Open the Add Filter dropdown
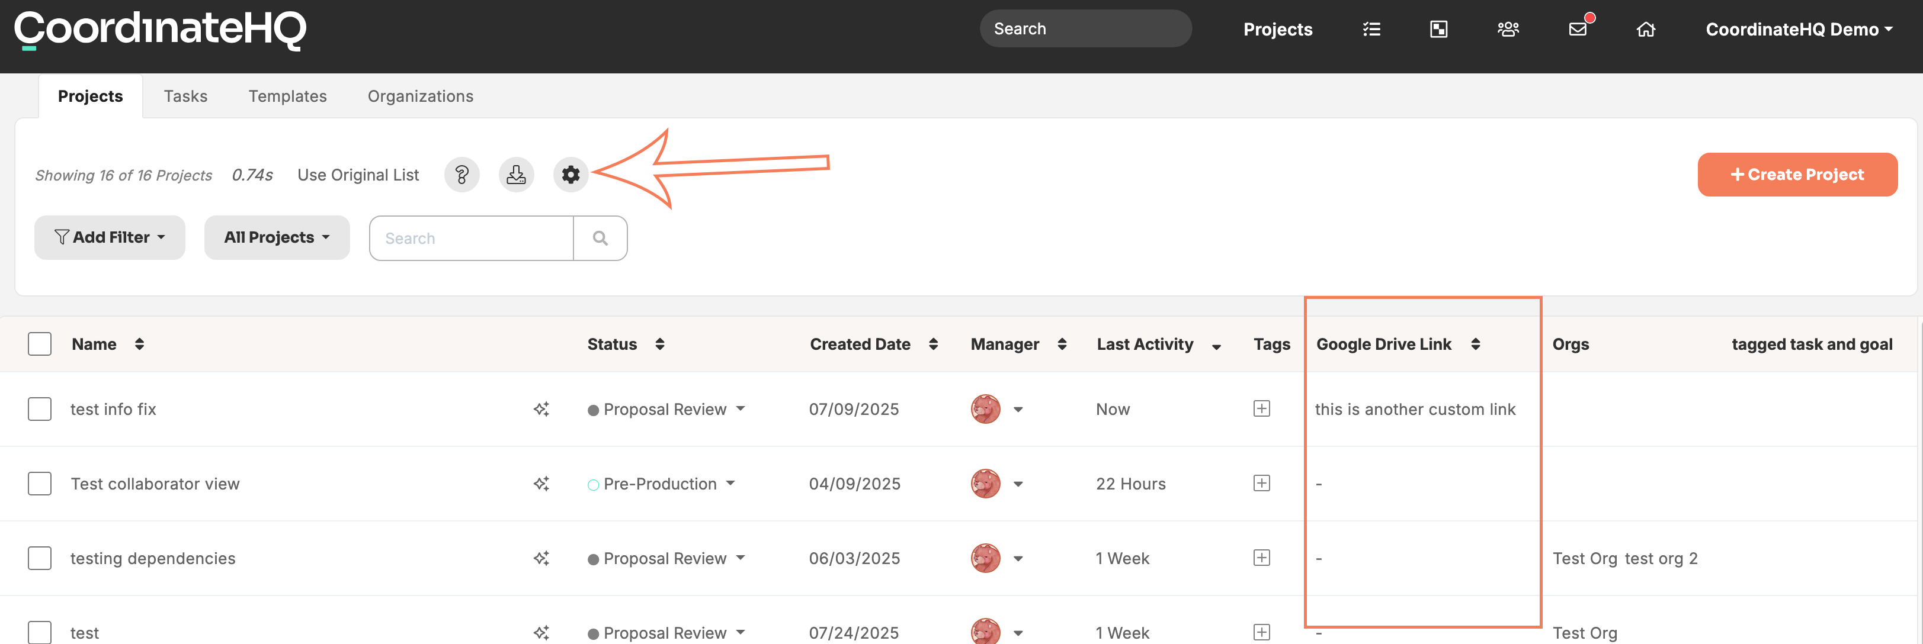Image resolution: width=1923 pixels, height=644 pixels. click(110, 237)
